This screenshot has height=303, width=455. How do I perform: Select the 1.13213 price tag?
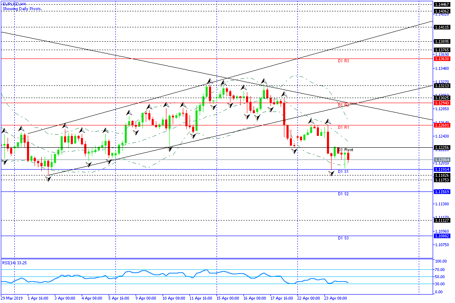(x=442, y=85)
